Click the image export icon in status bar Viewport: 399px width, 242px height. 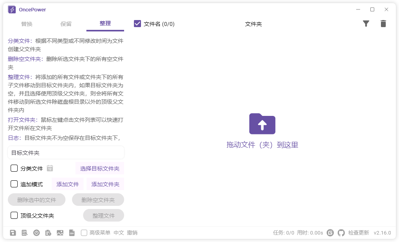(x=60, y=233)
